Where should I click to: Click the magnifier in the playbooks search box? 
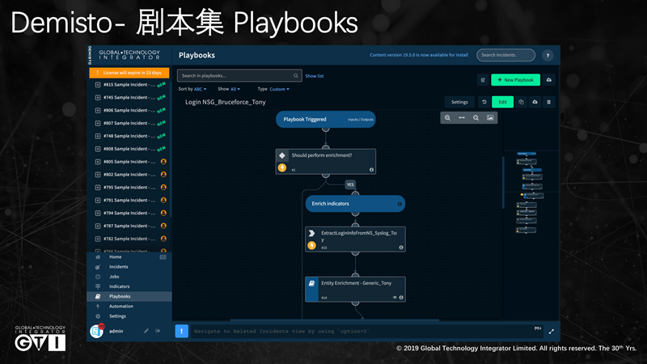(295, 76)
